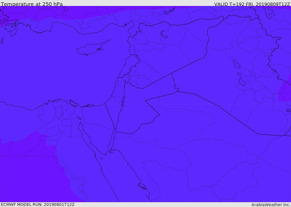
Task: Click the 'Temperature at 250 hPa' title
Action: click(32, 4)
